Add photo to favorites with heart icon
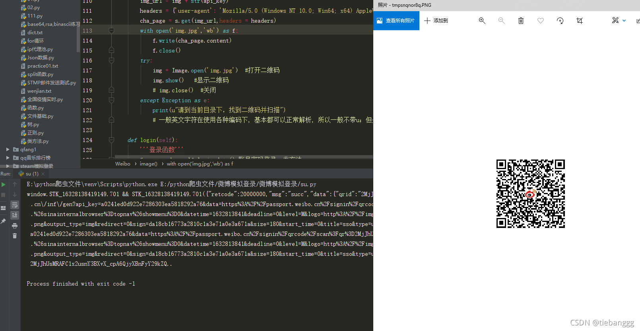The height and width of the screenshot is (331, 640). click(x=540, y=21)
